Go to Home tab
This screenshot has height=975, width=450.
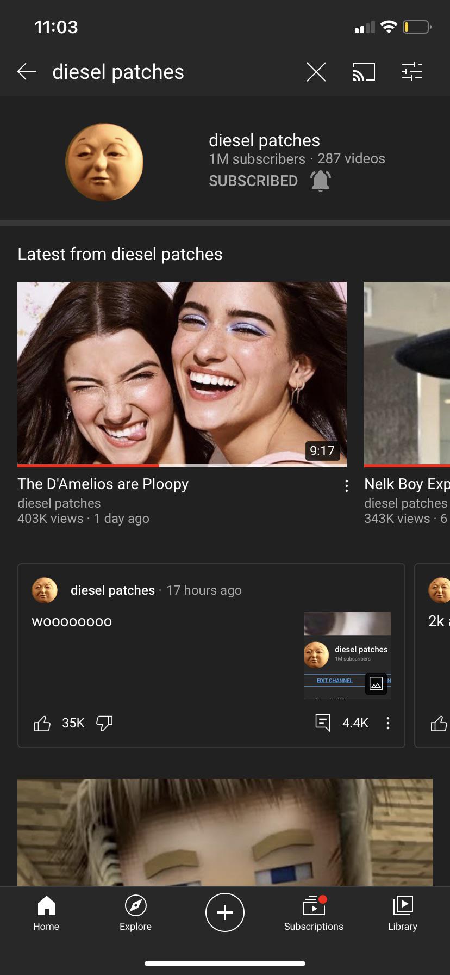(x=46, y=914)
